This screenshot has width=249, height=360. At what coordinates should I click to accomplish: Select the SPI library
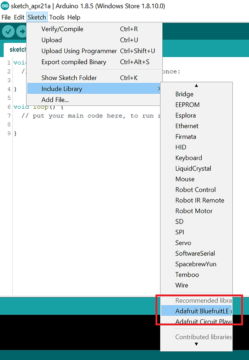pyautogui.click(x=196, y=232)
